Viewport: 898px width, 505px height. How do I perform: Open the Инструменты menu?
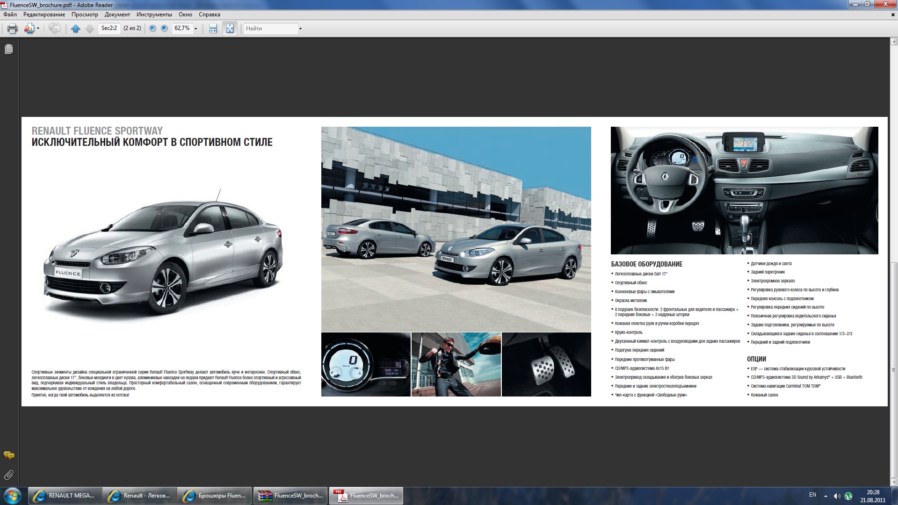154,14
